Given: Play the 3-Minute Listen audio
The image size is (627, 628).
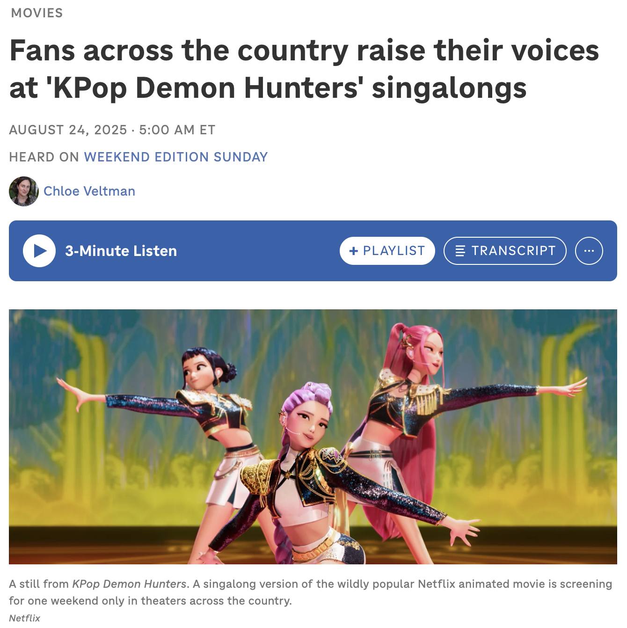Looking at the screenshot, I should pos(39,251).
